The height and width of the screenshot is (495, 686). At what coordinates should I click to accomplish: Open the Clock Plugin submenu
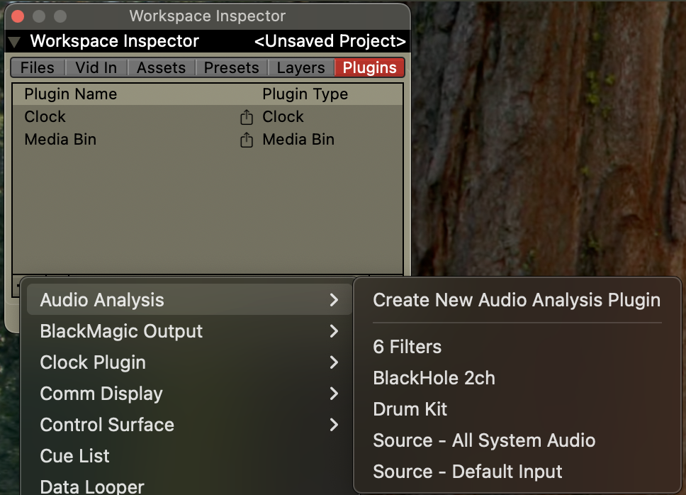click(x=189, y=362)
